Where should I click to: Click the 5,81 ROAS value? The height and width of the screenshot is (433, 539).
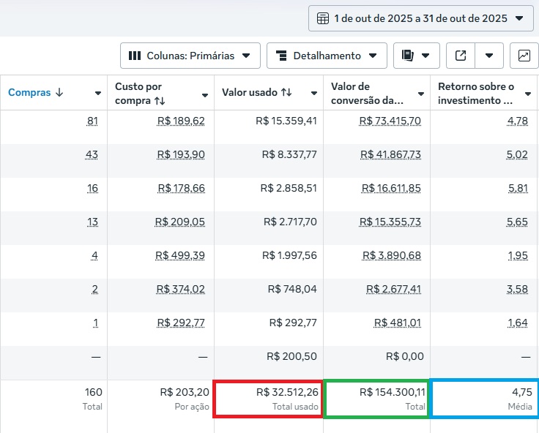coord(517,188)
